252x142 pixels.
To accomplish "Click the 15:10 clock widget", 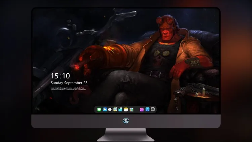I will pos(60,76).
